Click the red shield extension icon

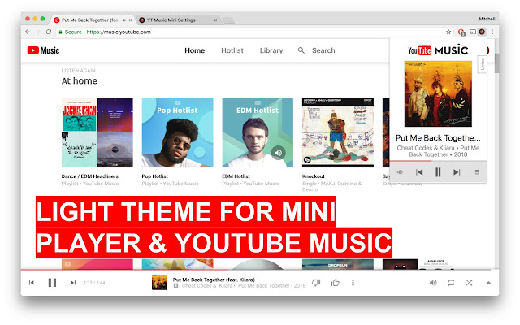(461, 32)
